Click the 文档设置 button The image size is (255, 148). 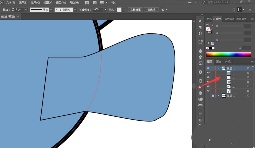(x=135, y=10)
